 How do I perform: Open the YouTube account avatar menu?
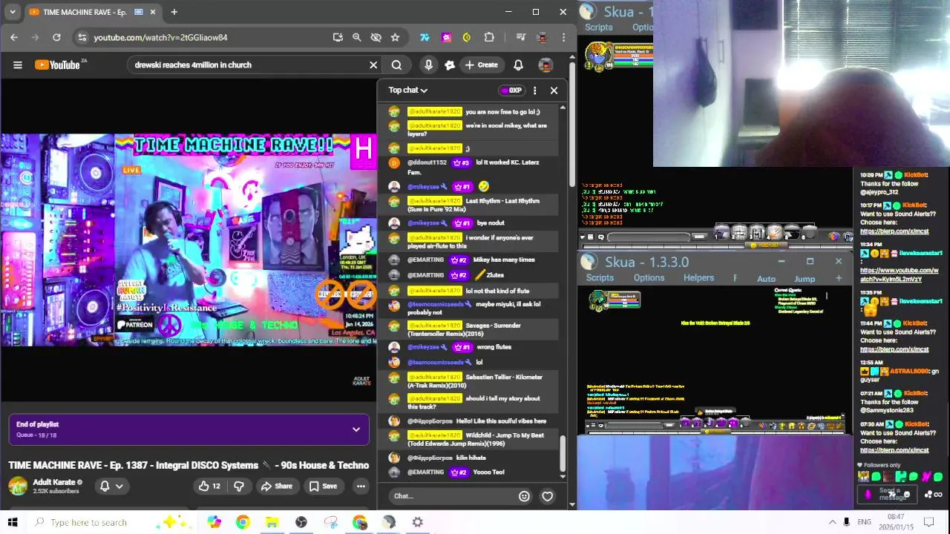point(546,65)
